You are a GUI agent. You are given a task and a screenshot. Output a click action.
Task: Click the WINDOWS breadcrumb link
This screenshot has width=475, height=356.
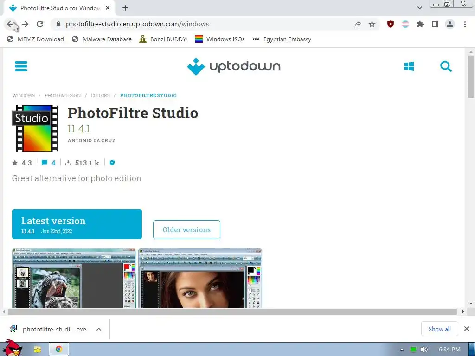[24, 95]
